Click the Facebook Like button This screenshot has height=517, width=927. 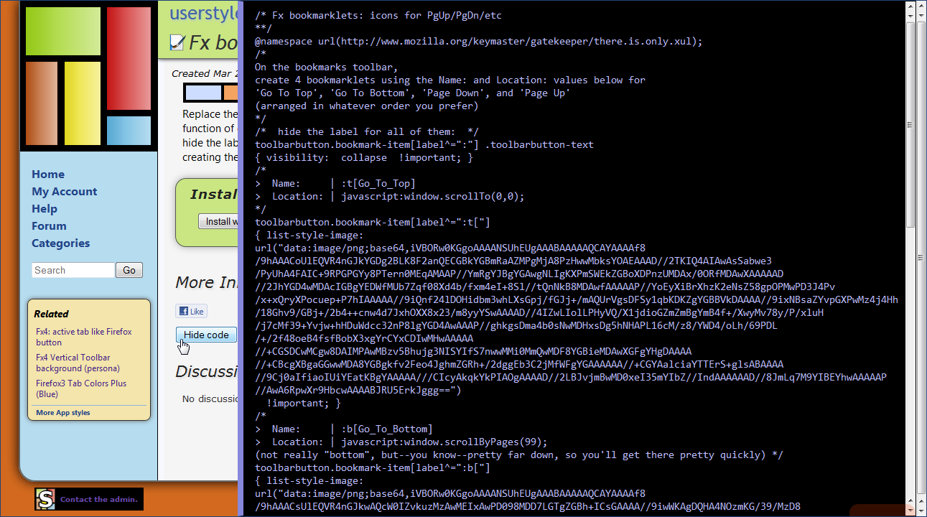(191, 311)
